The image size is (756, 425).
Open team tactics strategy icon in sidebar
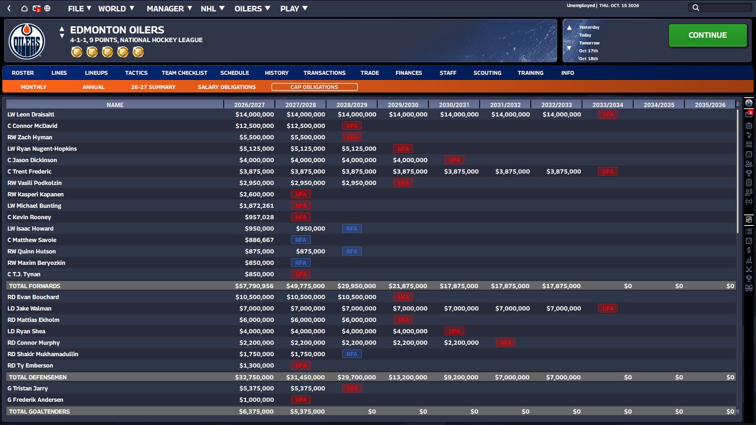tap(749, 135)
